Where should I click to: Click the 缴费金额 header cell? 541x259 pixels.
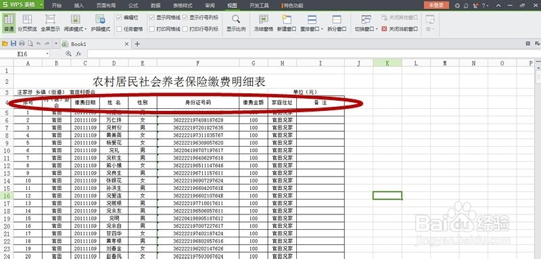tap(253, 102)
